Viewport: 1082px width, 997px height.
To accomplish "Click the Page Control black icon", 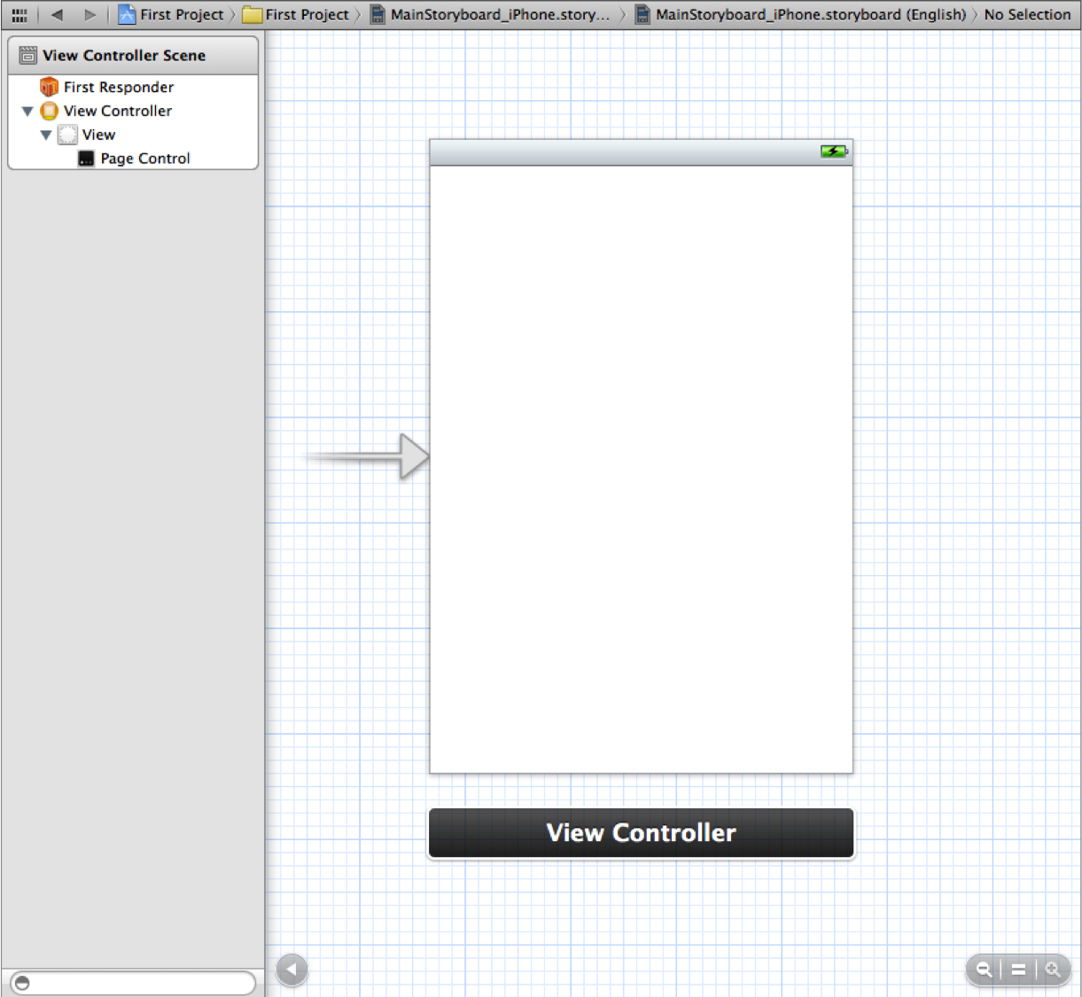I will [86, 159].
